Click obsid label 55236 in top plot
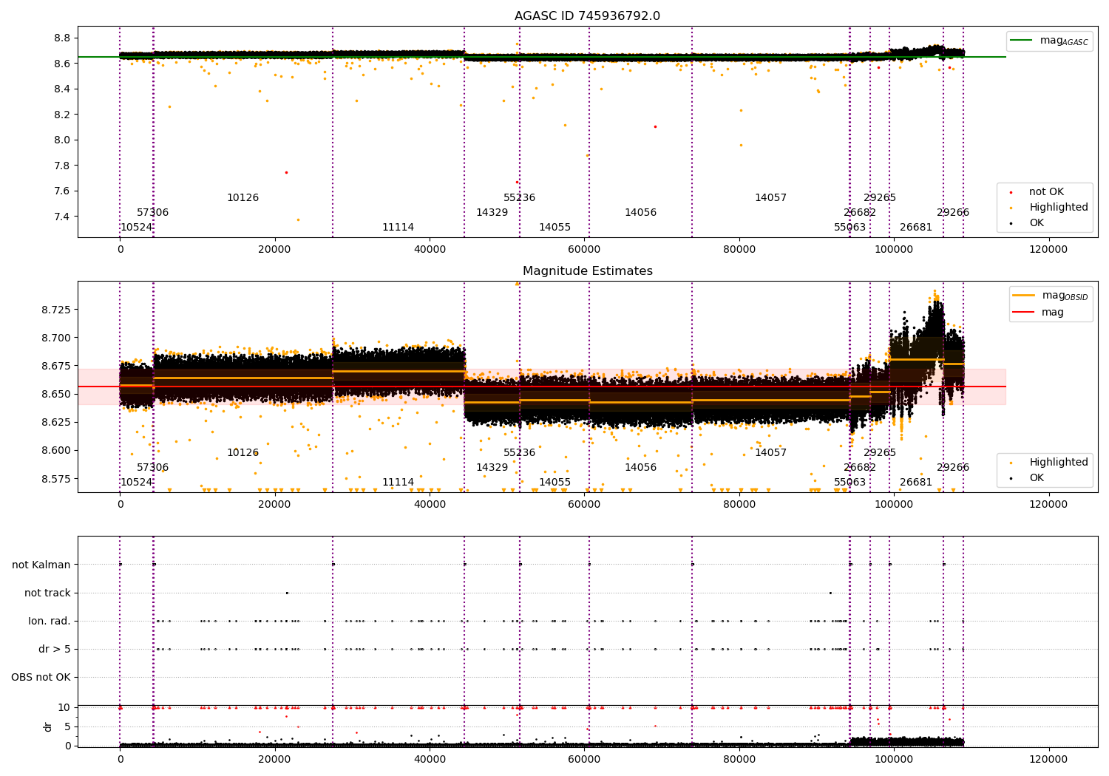 click(x=519, y=198)
